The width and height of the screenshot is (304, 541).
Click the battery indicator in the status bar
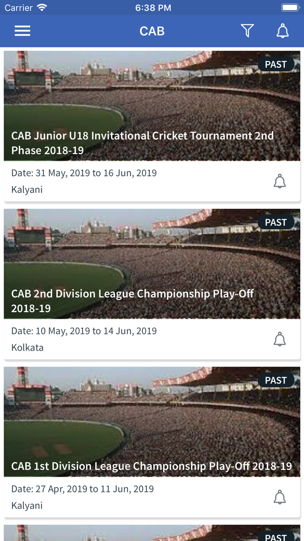[x=289, y=7]
